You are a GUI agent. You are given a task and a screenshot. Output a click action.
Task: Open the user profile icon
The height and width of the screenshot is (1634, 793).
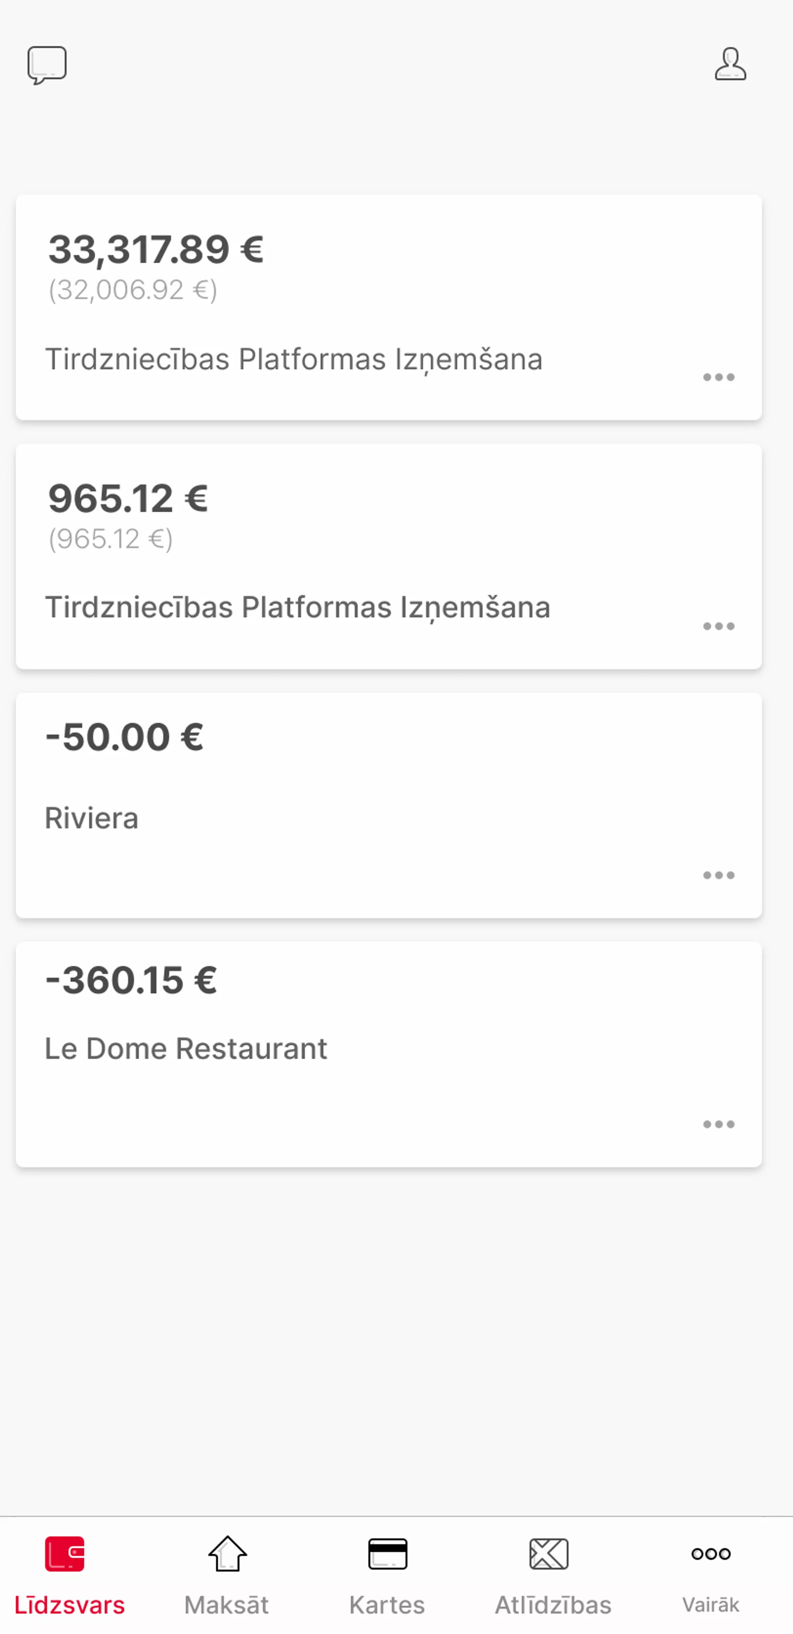(730, 64)
